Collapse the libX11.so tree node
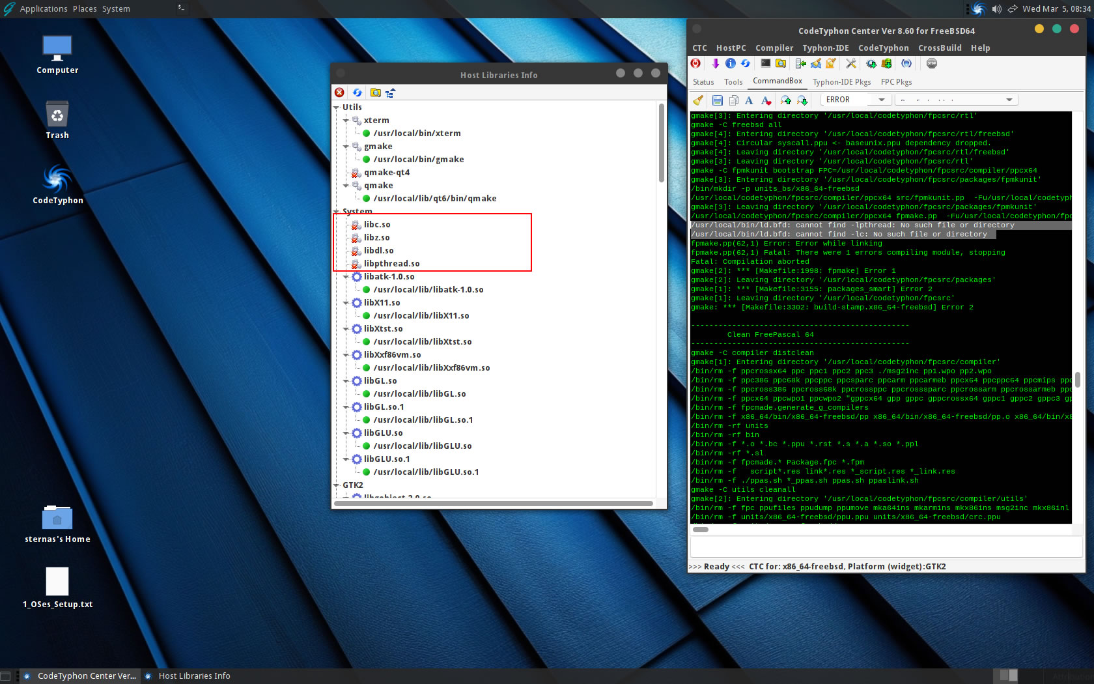The image size is (1094, 684). tap(346, 303)
